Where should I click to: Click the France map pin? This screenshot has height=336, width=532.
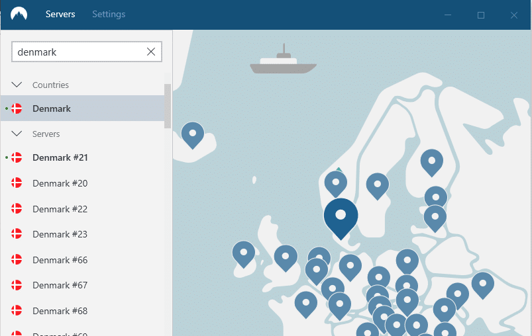(305, 305)
